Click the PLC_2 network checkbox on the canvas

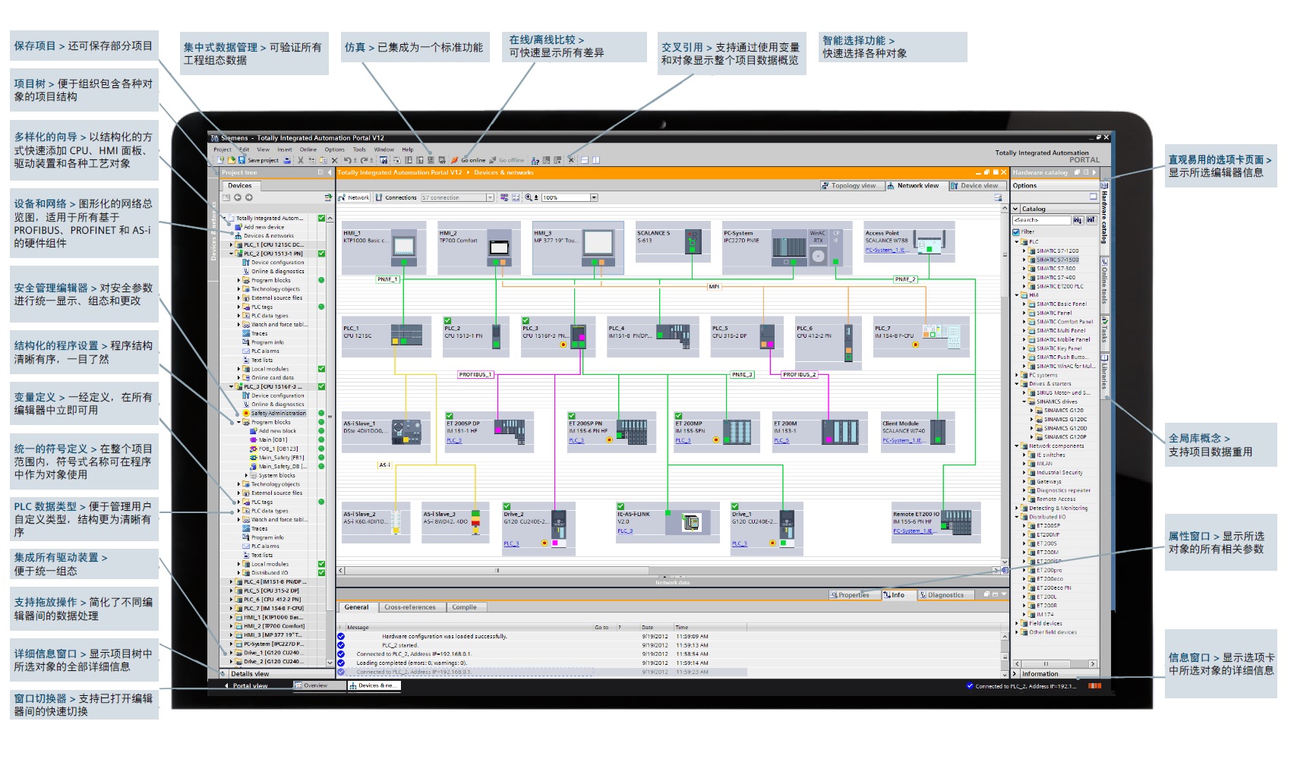448,321
